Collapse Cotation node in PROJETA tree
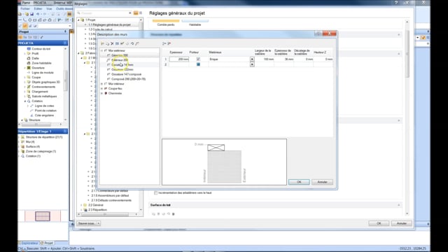Image resolution: width=448 pixels, height=252 pixels. tap(25, 101)
